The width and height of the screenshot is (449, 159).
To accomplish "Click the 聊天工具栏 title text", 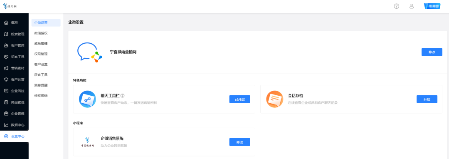I will (110, 95).
